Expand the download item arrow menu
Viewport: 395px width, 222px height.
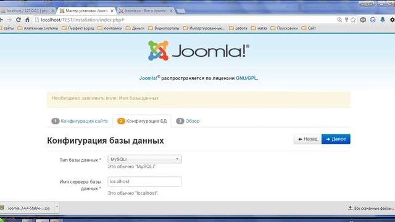pos(57,208)
